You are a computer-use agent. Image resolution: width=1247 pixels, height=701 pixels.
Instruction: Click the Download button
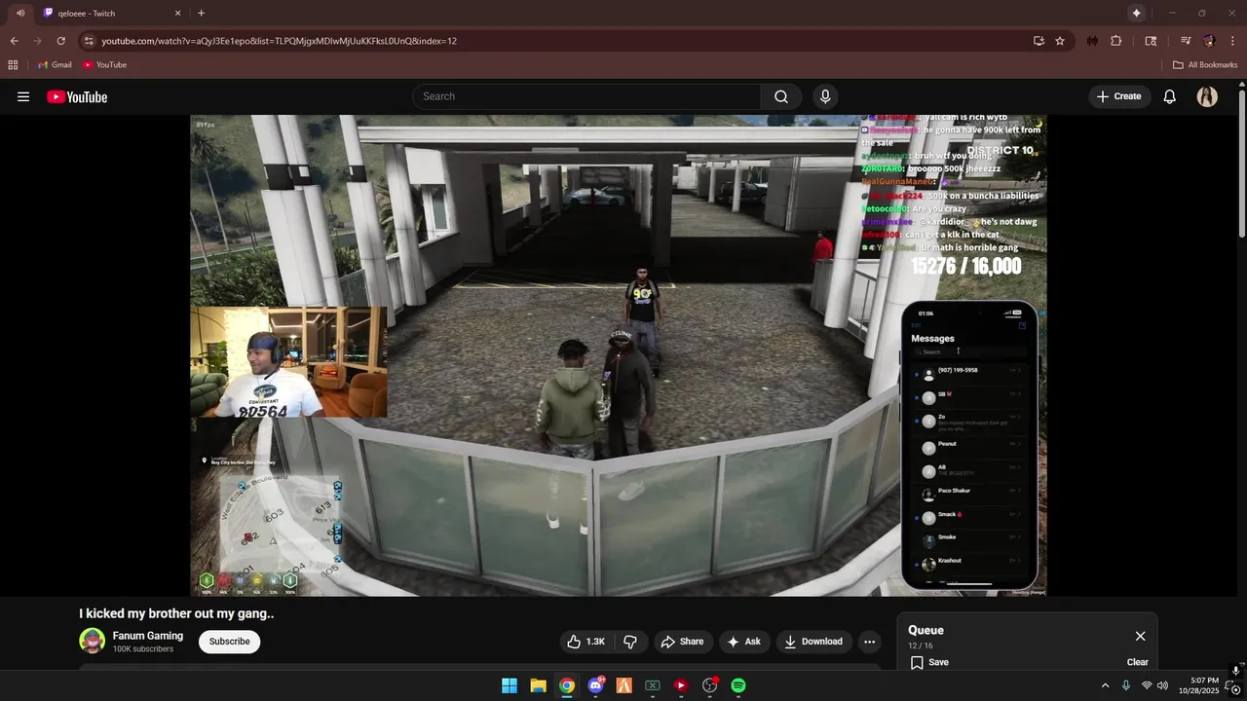813,642
